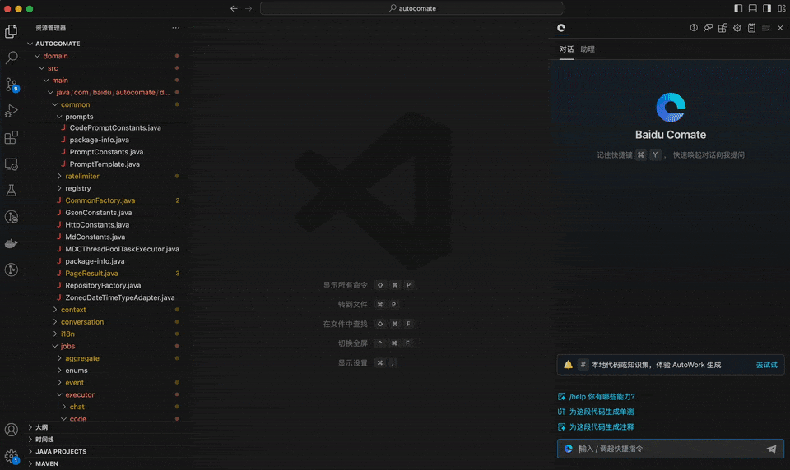The width and height of the screenshot is (790, 470).
Task: Open MDCThreadPoolTaskExecutor.java file
Action: coord(122,249)
